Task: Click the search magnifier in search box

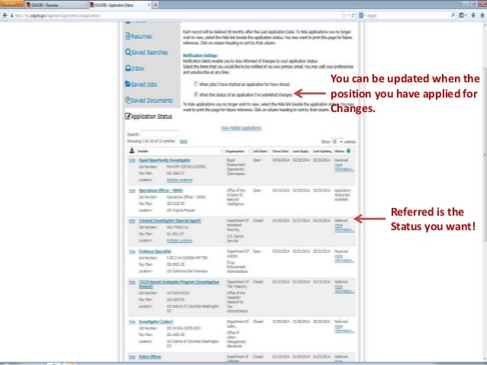Action: click(453, 15)
